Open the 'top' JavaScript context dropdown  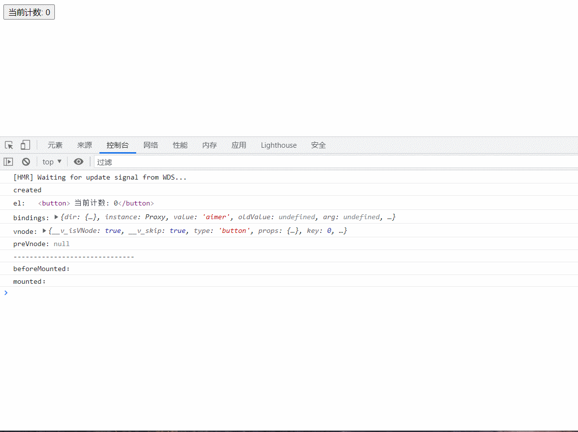point(52,162)
